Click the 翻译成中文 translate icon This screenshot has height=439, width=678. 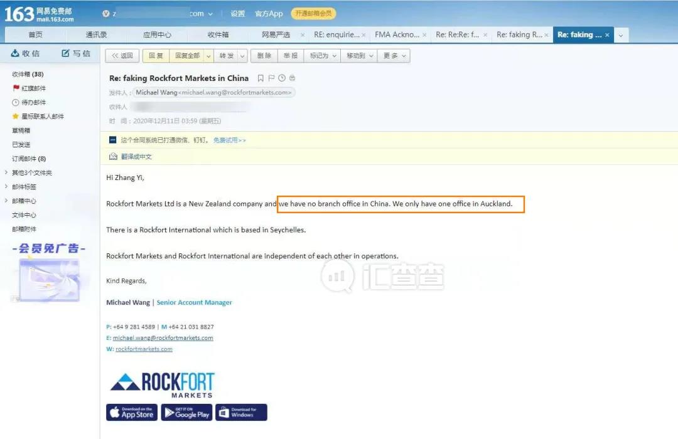(113, 156)
